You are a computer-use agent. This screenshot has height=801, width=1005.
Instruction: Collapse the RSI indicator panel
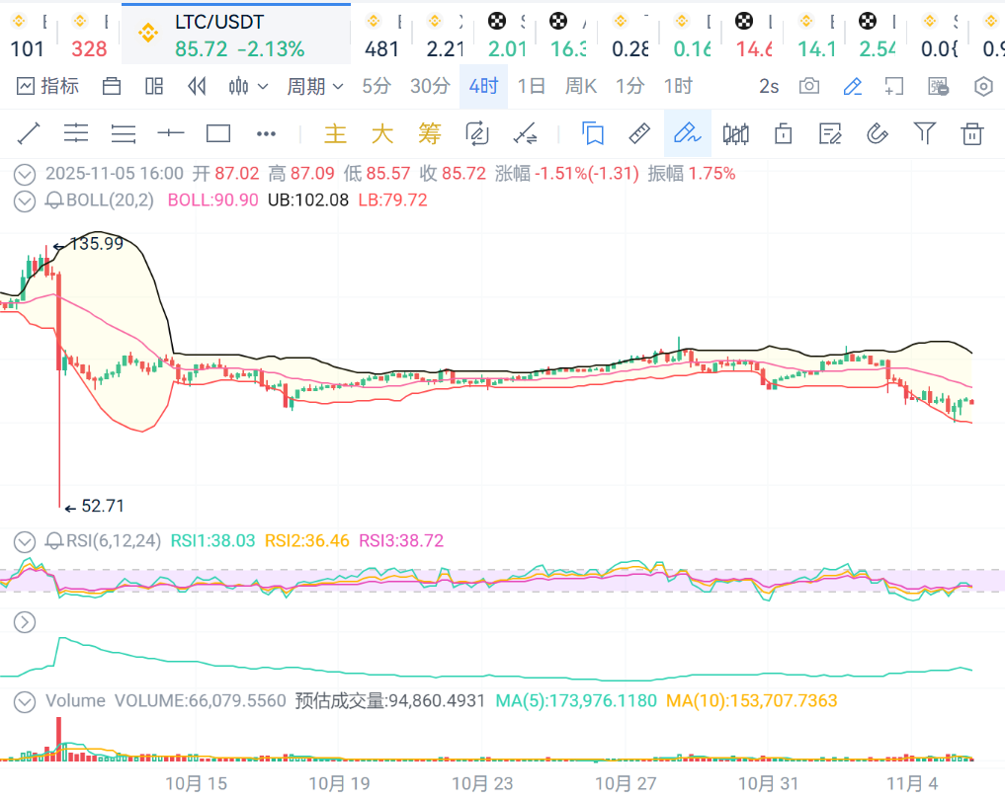tap(25, 541)
